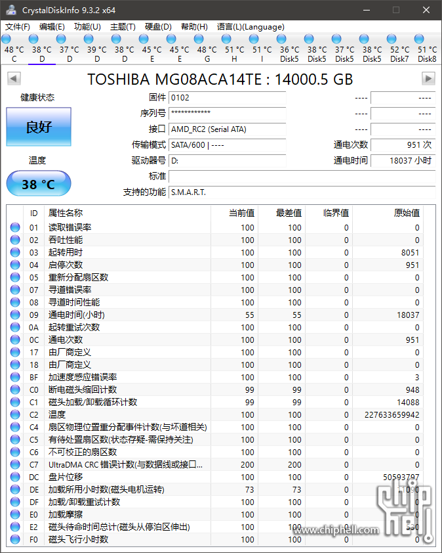Open the 硬盘(D) menu
The image size is (442, 553).
[158, 27]
